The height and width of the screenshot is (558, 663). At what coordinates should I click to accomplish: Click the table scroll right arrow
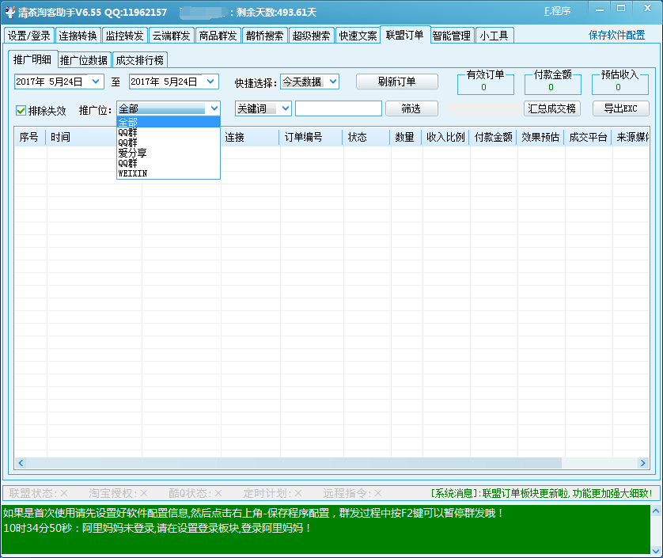pyautogui.click(x=642, y=463)
